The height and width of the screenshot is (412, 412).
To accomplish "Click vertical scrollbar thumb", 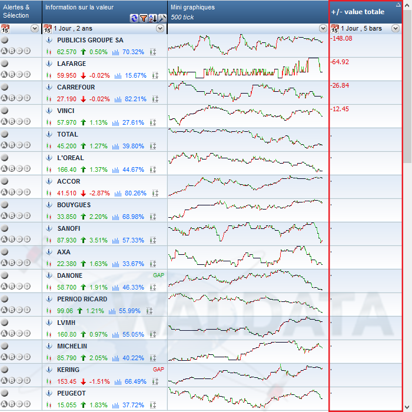I will tap(407, 87).
